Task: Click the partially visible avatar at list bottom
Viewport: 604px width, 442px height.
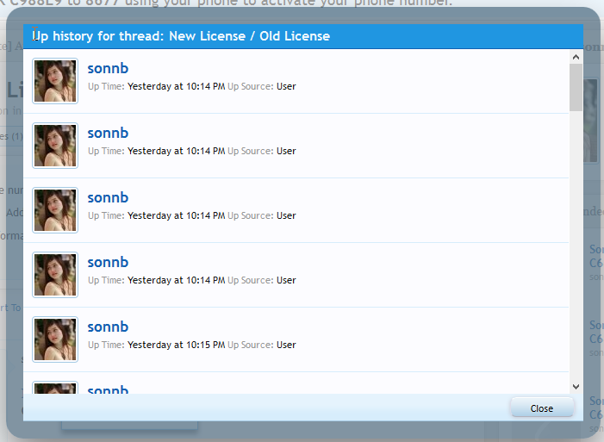Action: point(55,389)
